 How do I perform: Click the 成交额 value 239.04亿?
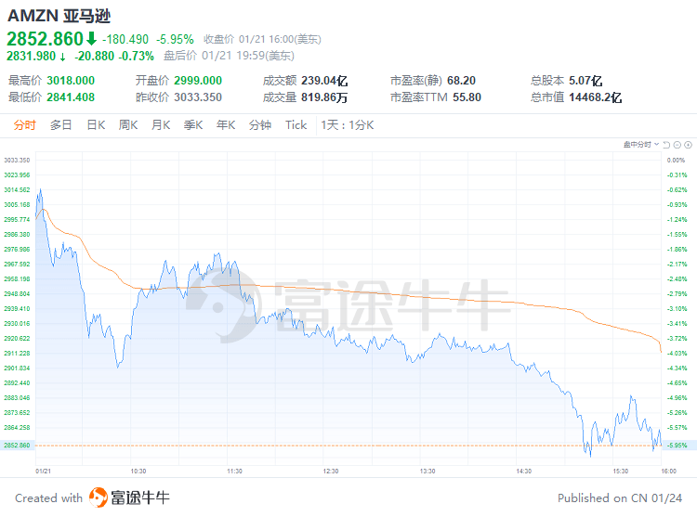(324, 81)
